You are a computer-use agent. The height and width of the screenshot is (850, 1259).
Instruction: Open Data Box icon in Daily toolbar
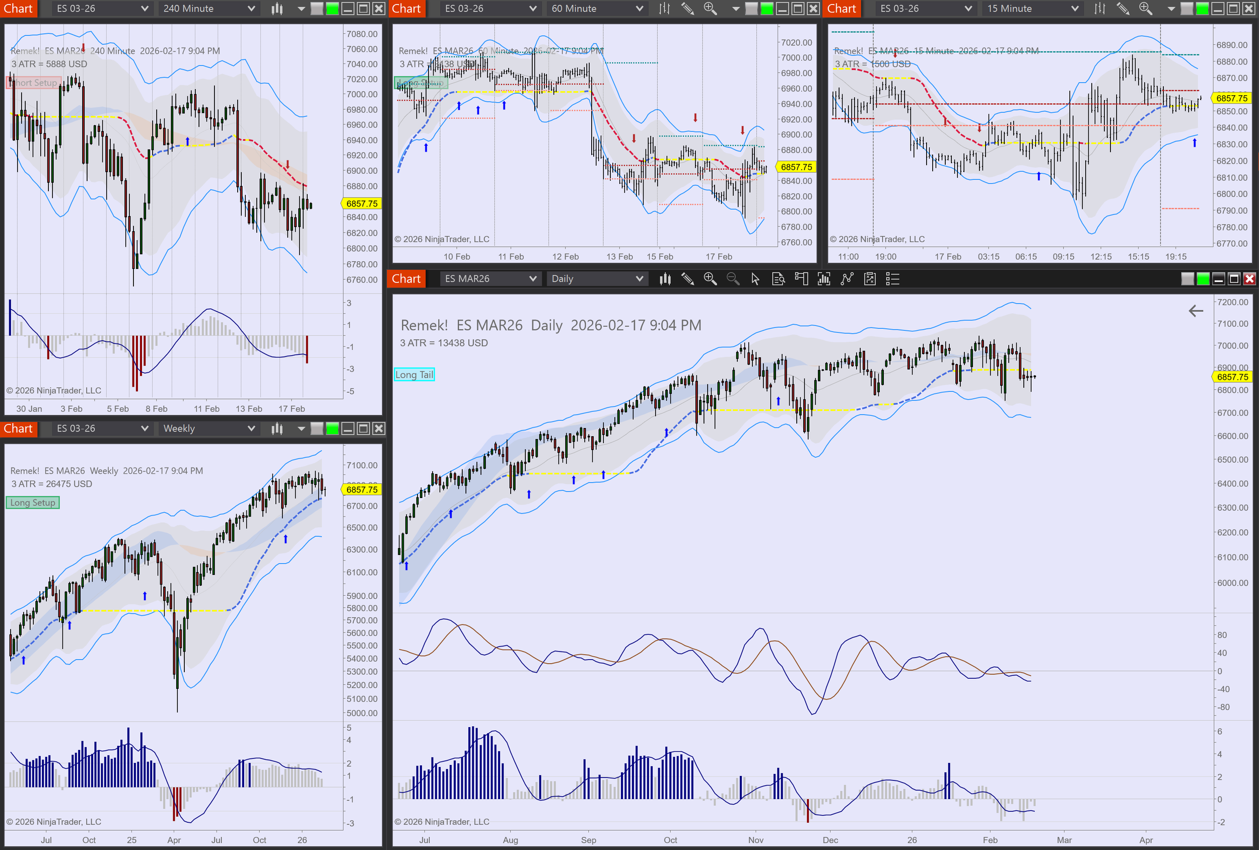778,279
